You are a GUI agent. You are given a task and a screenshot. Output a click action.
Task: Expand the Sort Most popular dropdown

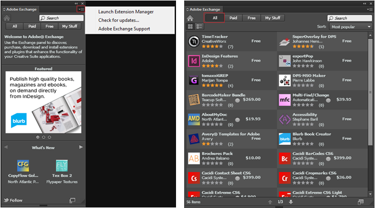tap(350, 27)
